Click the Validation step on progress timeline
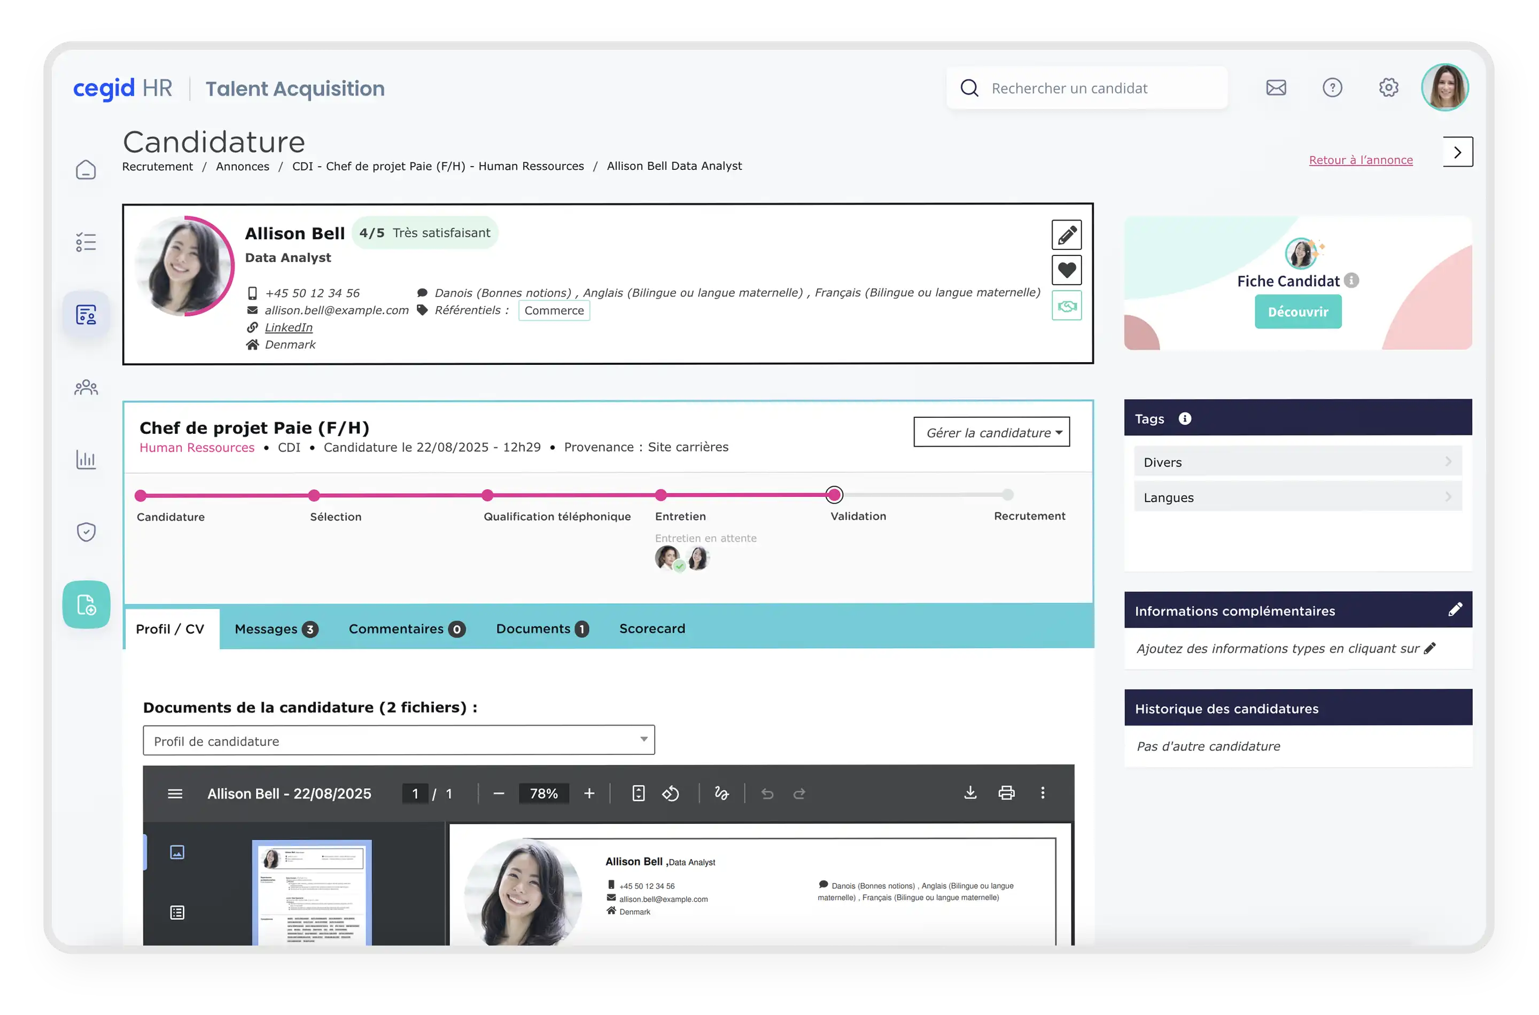 click(x=834, y=495)
